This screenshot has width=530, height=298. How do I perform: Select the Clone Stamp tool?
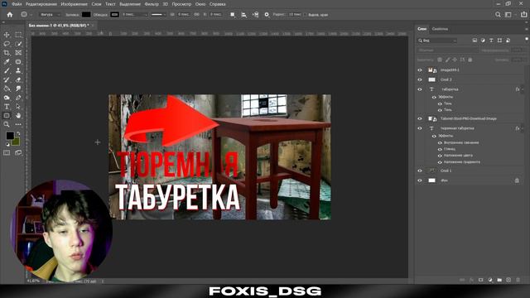tap(18, 70)
